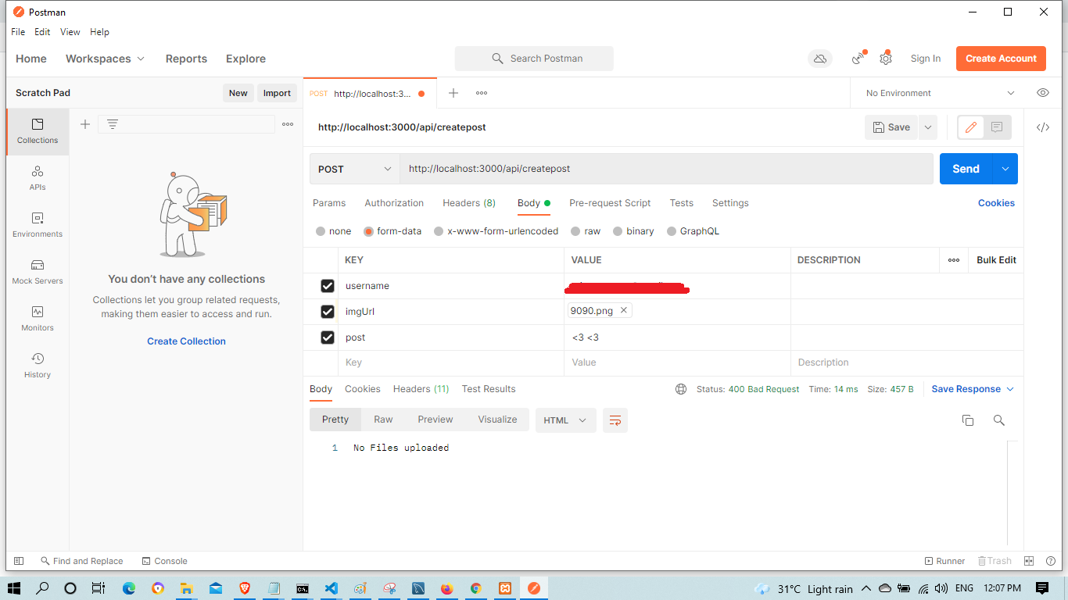Open the Collections sidebar panel
The height and width of the screenshot is (600, 1068).
[38, 131]
